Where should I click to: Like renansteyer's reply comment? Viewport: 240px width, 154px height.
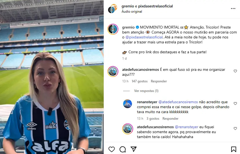click(x=235, y=103)
